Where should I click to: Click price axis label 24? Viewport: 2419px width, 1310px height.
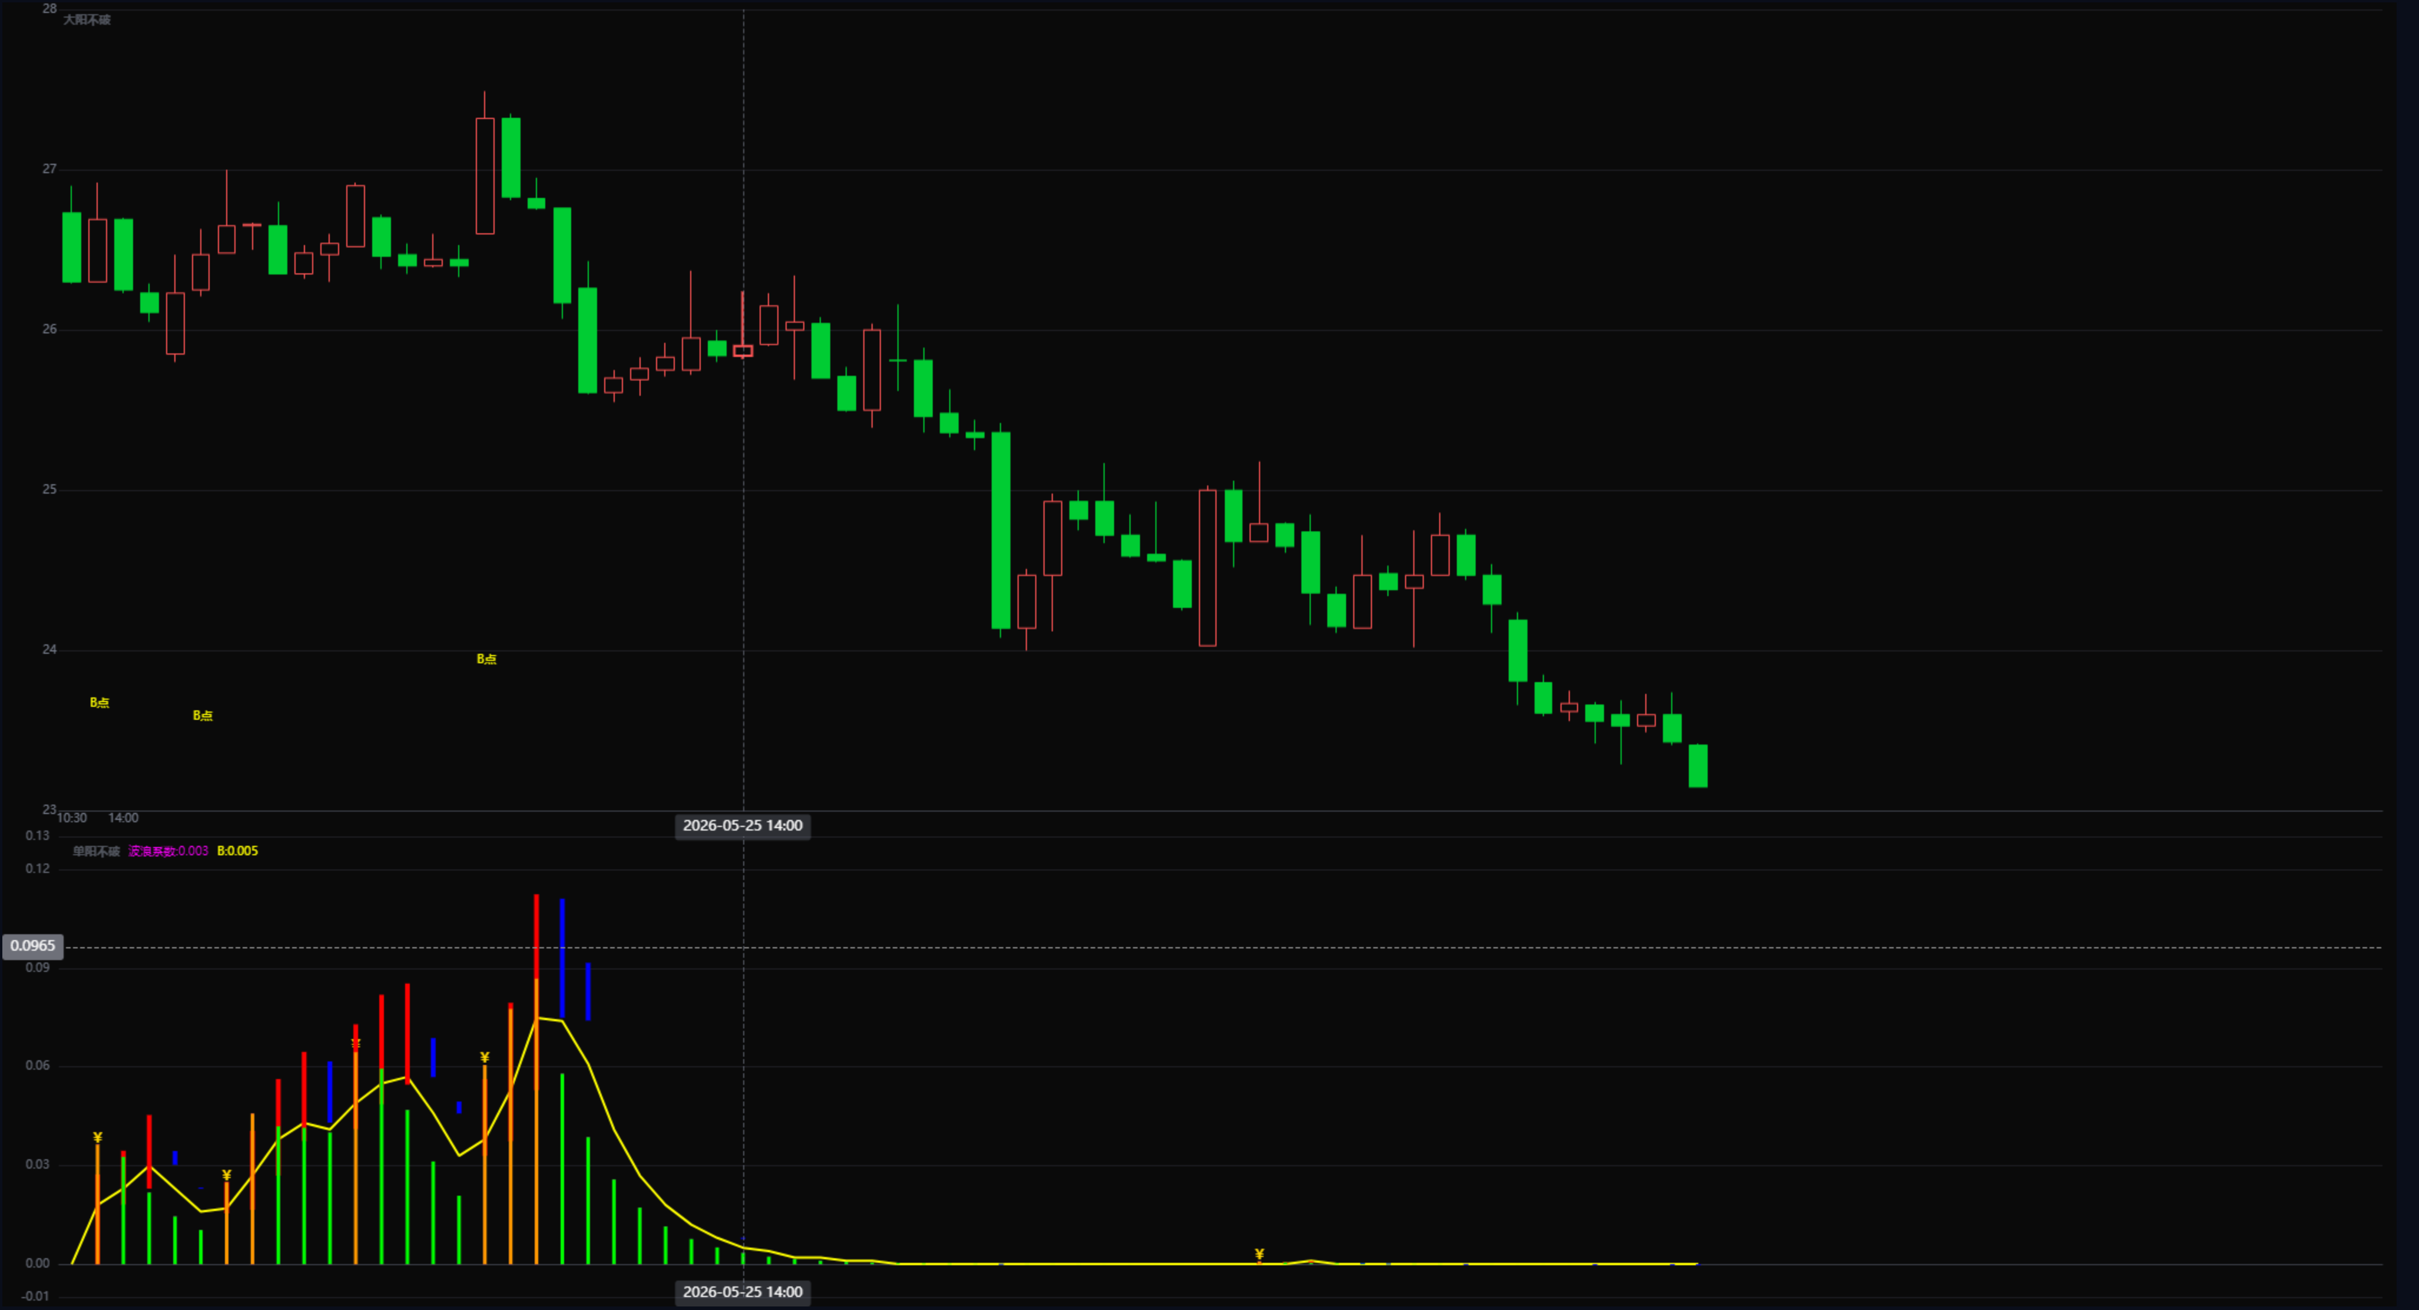pyautogui.click(x=50, y=649)
